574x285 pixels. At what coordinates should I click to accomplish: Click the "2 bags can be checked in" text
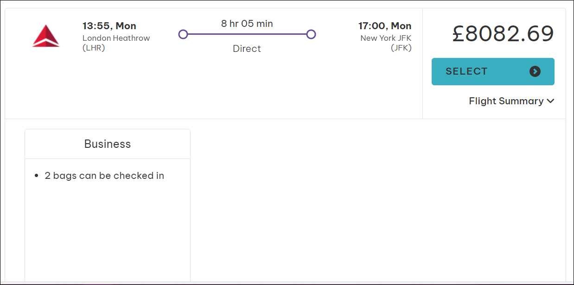104,176
